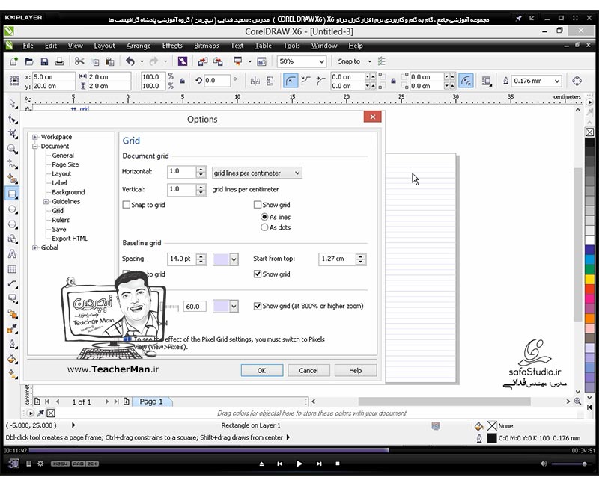Screen dimensions: 599x486
Task: Select the Shape edit tool
Action: click(13, 119)
